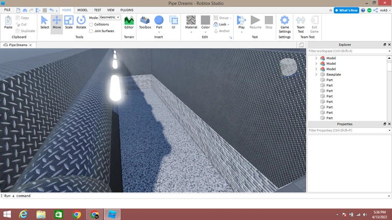Open the Mode Geometric dropdown

(110, 18)
